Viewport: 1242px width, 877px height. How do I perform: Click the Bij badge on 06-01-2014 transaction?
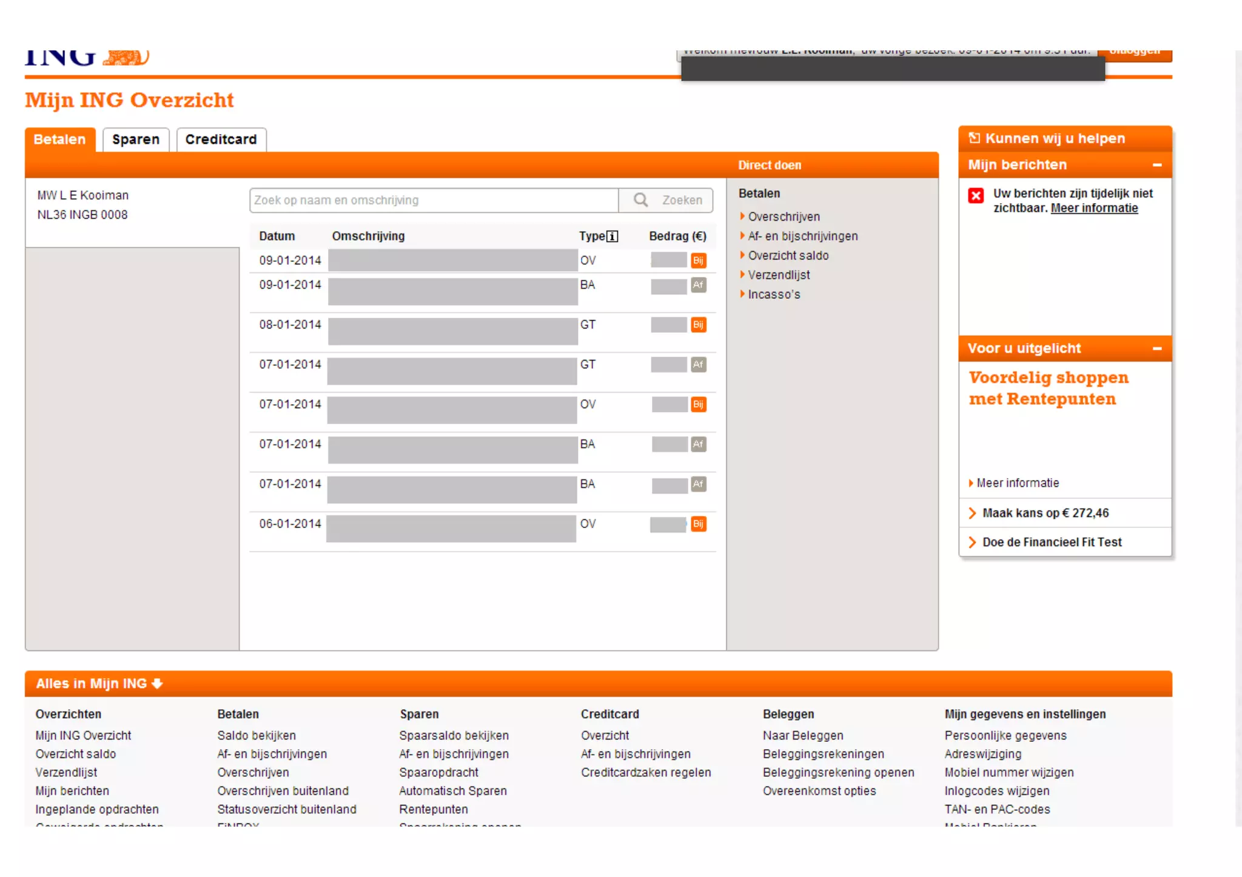pyautogui.click(x=698, y=524)
